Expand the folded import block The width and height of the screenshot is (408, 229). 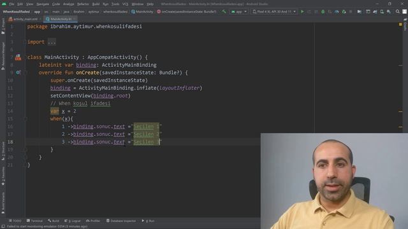pos(52,42)
